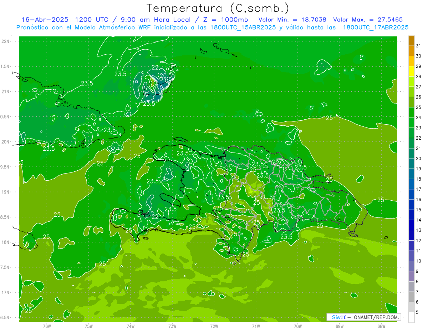Click the colorbar label '20'
428x331 pixels.
(419, 159)
